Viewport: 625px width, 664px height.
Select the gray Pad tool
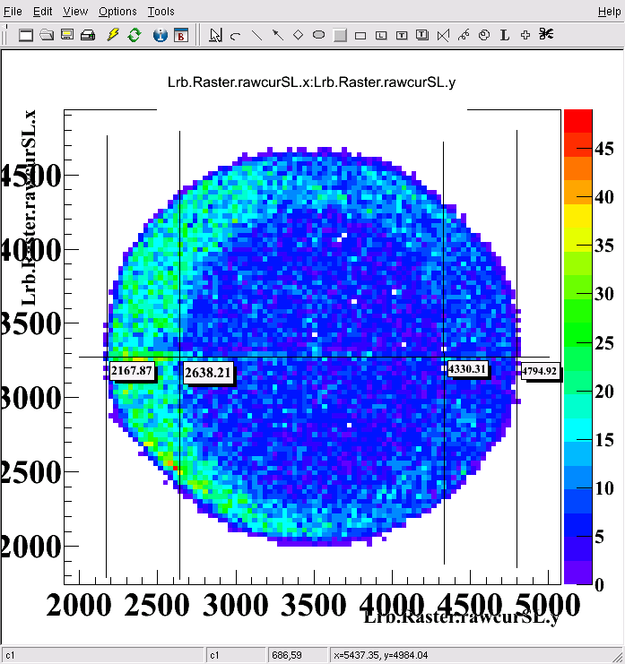point(340,35)
